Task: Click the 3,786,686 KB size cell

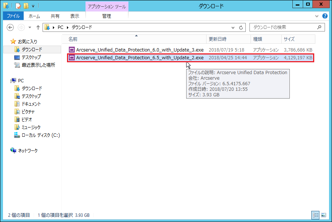Action: click(298, 50)
